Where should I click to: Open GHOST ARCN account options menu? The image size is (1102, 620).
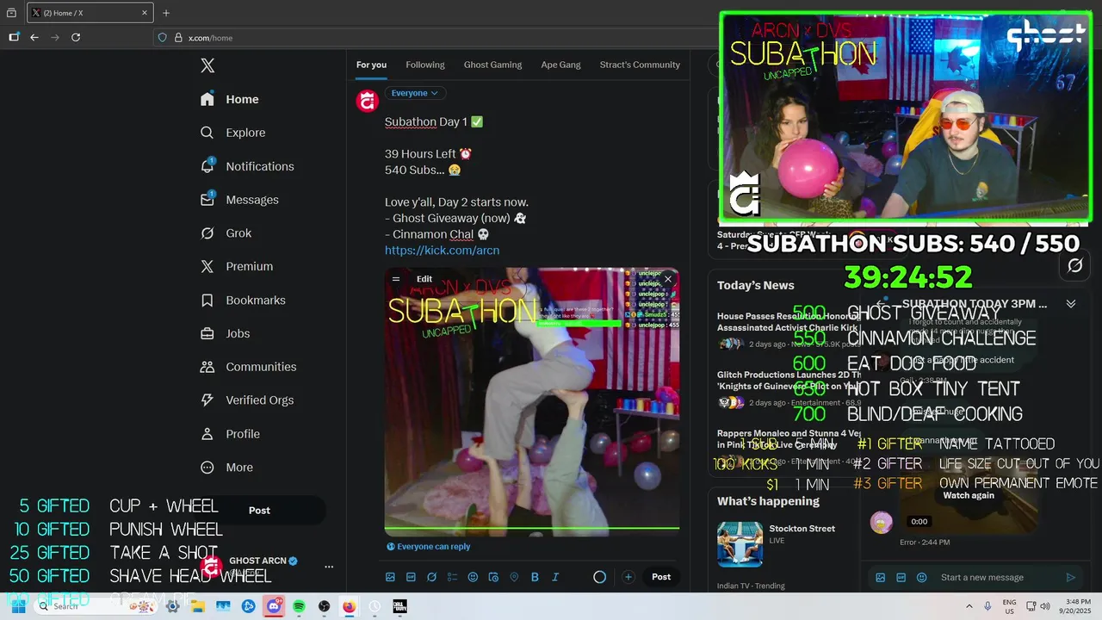click(x=328, y=567)
